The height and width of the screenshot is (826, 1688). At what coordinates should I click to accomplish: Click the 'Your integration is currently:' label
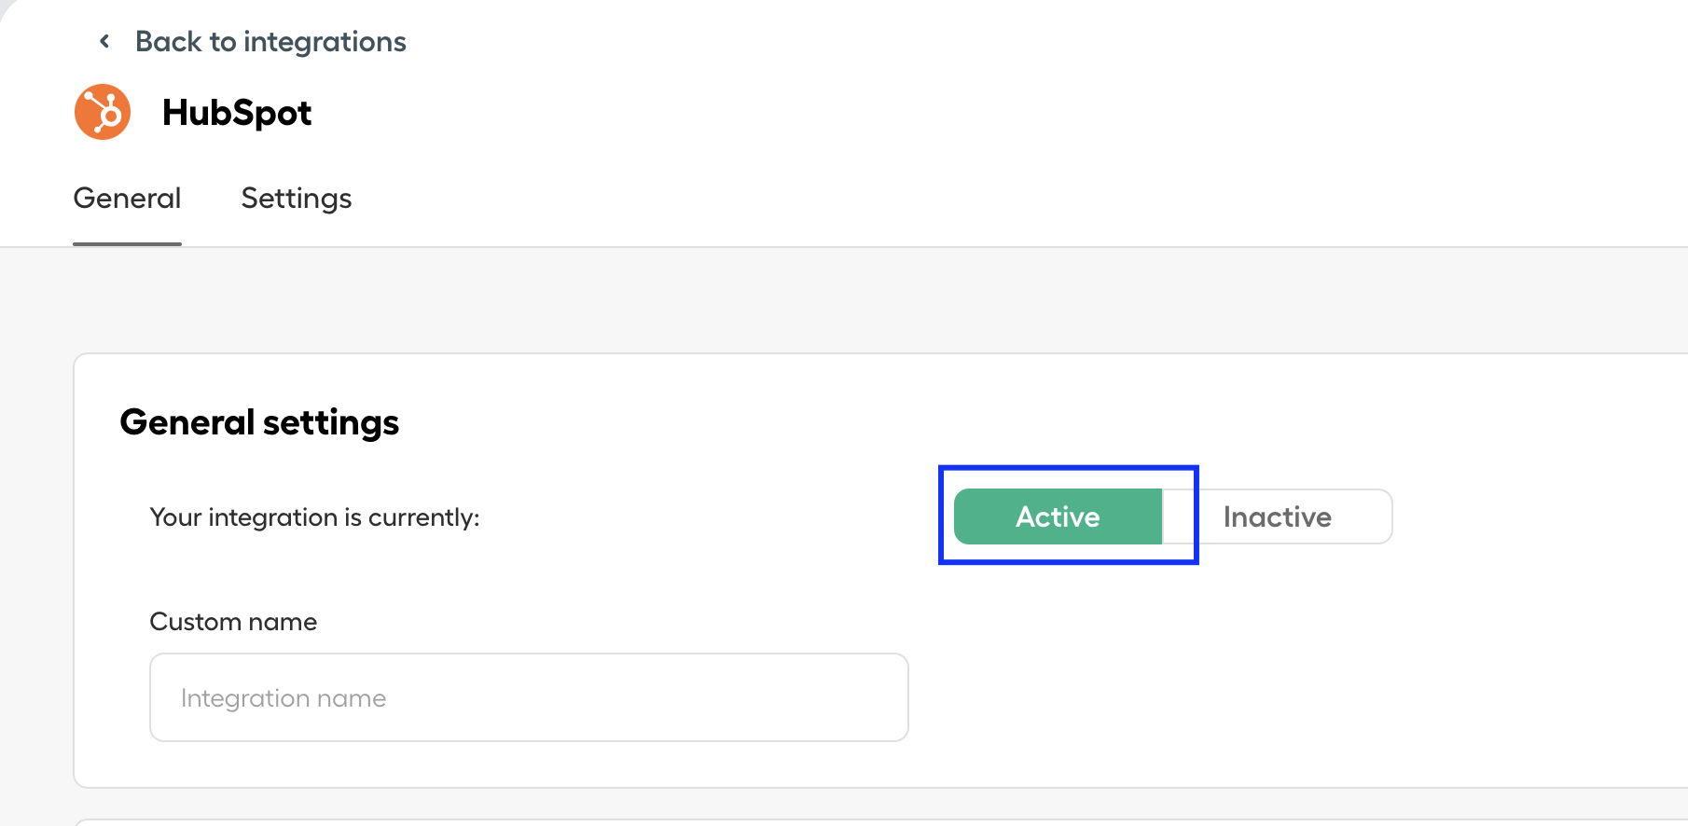coord(315,517)
